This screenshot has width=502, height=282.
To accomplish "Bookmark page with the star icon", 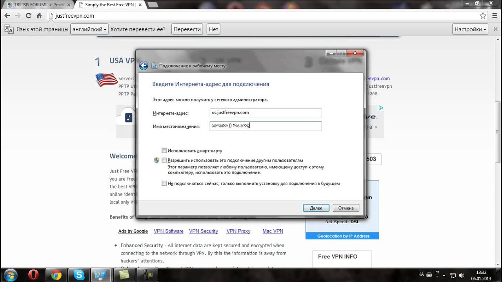I will (483, 16).
